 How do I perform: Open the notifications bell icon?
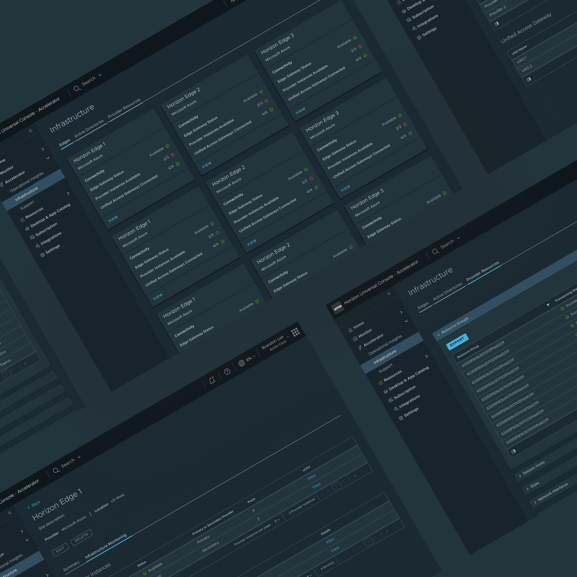(212, 380)
